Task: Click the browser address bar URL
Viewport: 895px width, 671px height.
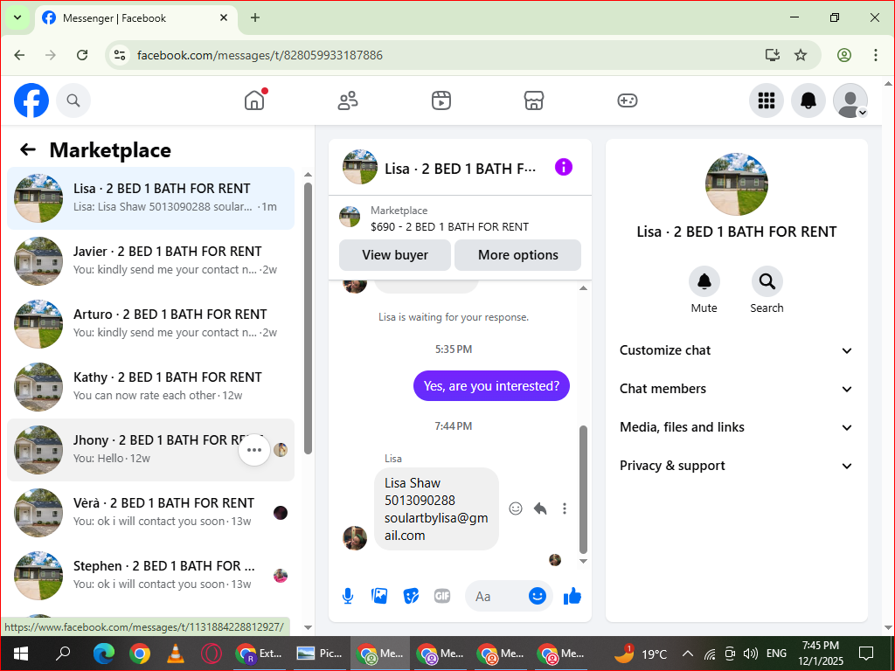Action: click(260, 55)
